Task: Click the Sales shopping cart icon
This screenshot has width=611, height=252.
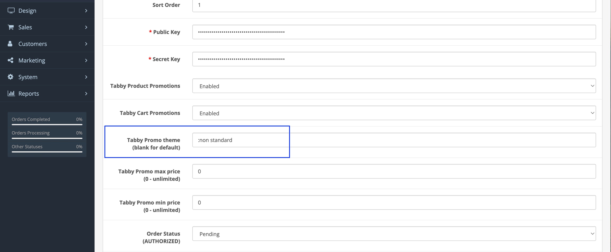Action: pos(11,27)
